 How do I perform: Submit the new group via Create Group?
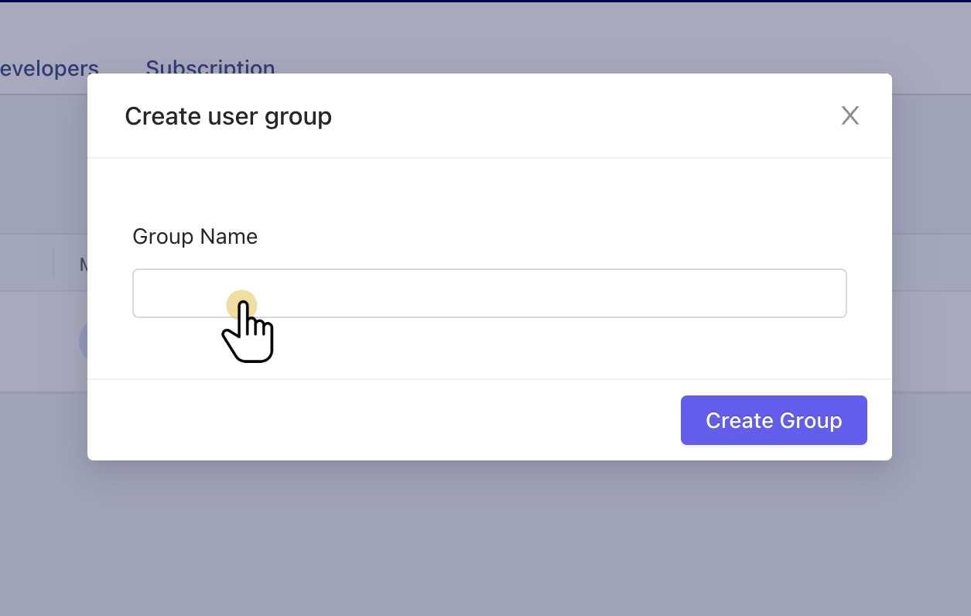pos(773,419)
